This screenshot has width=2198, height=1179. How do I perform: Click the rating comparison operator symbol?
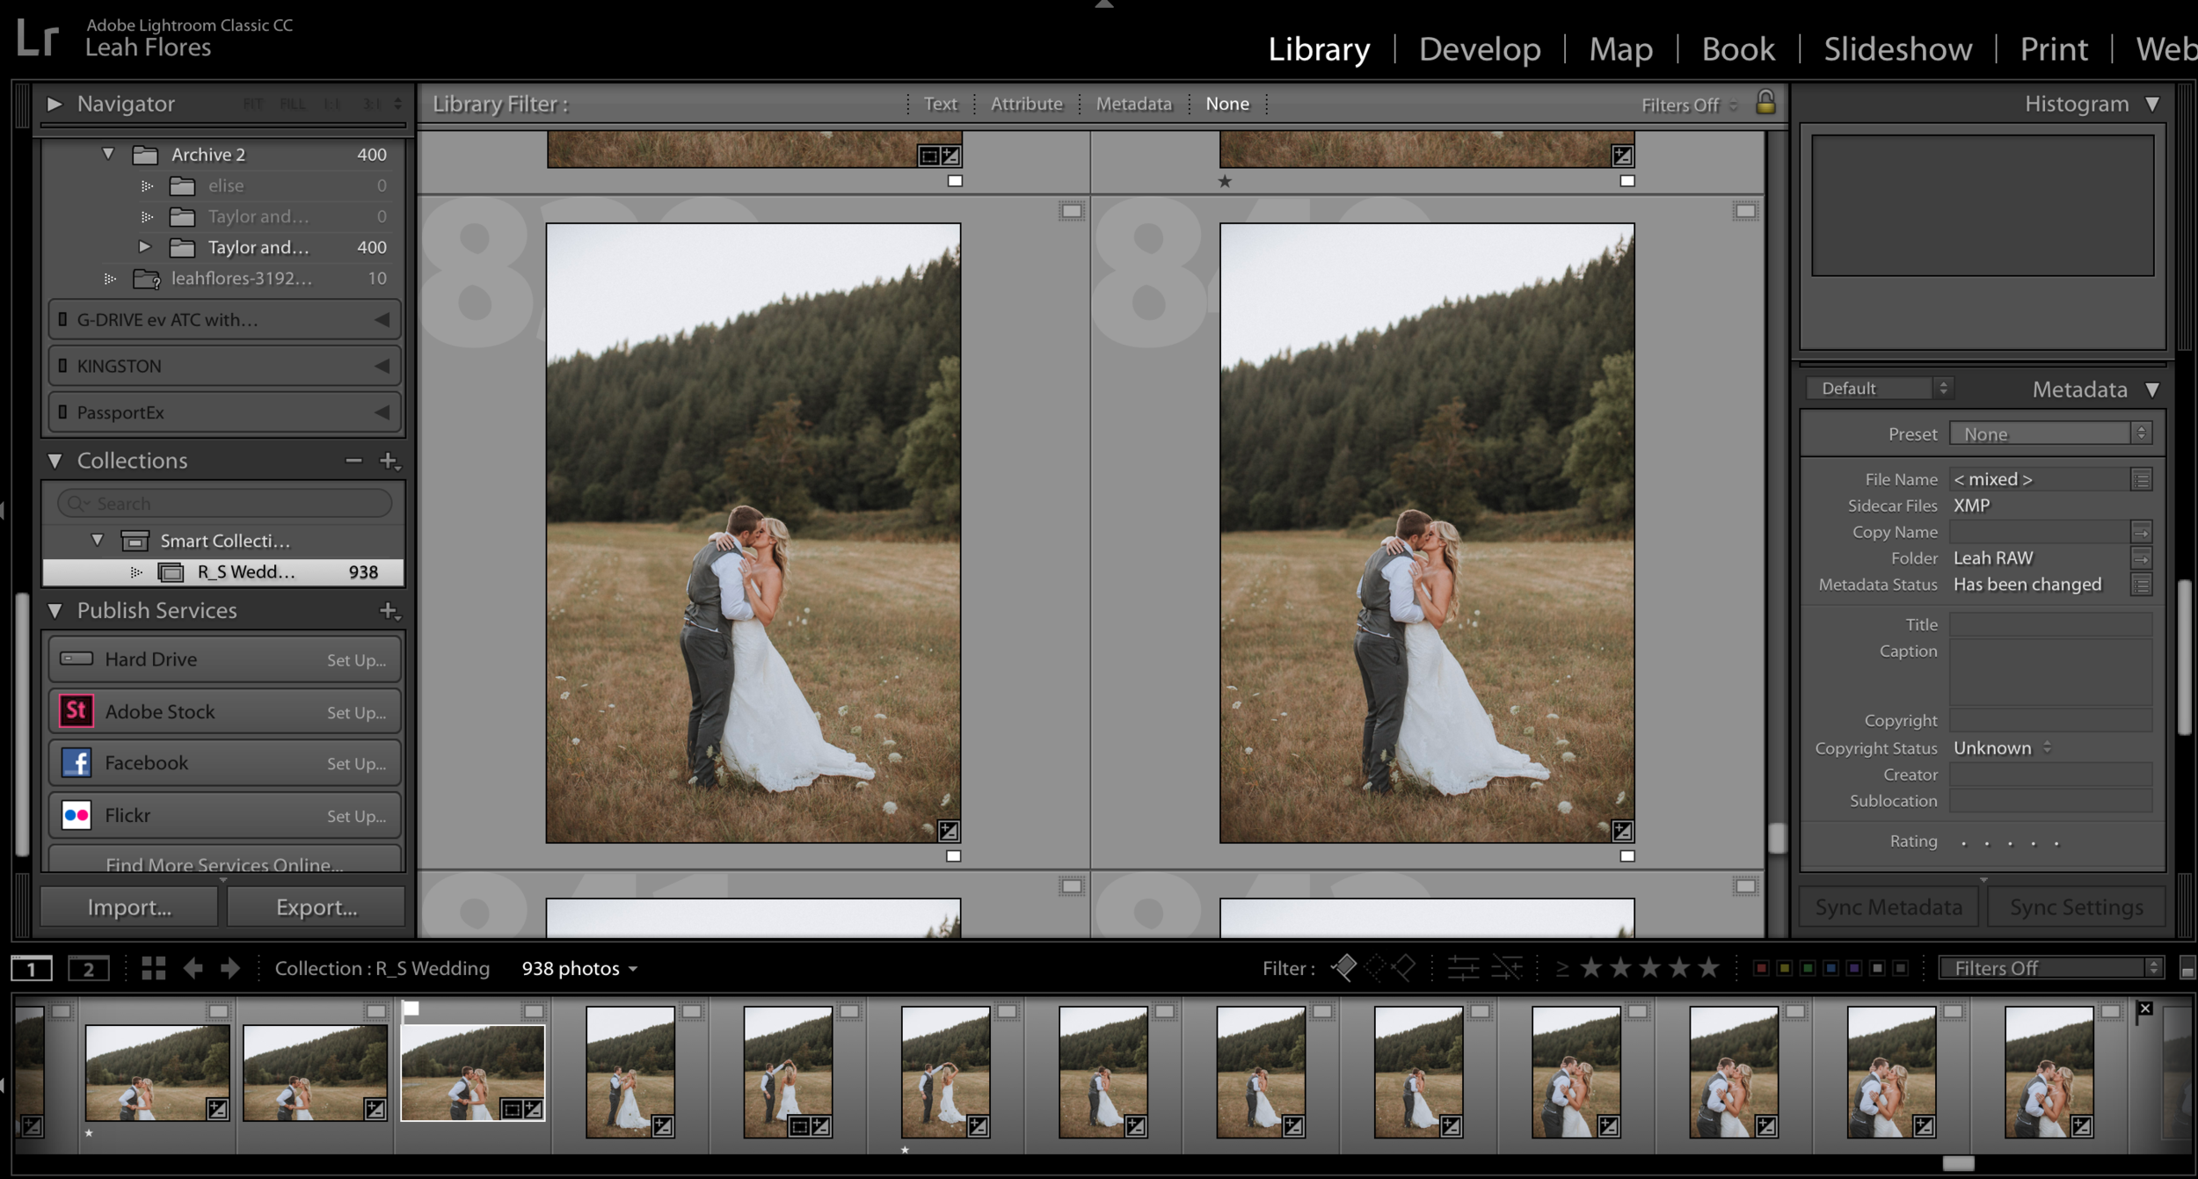pos(1561,968)
